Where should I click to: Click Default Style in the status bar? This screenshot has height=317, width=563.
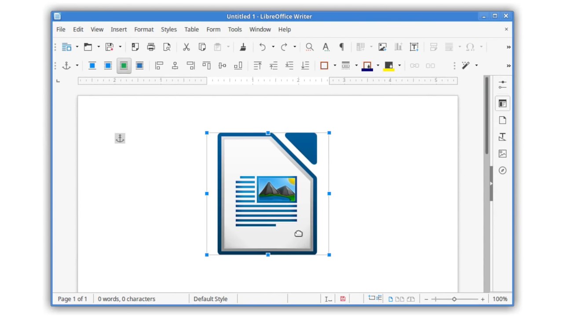coord(211,299)
